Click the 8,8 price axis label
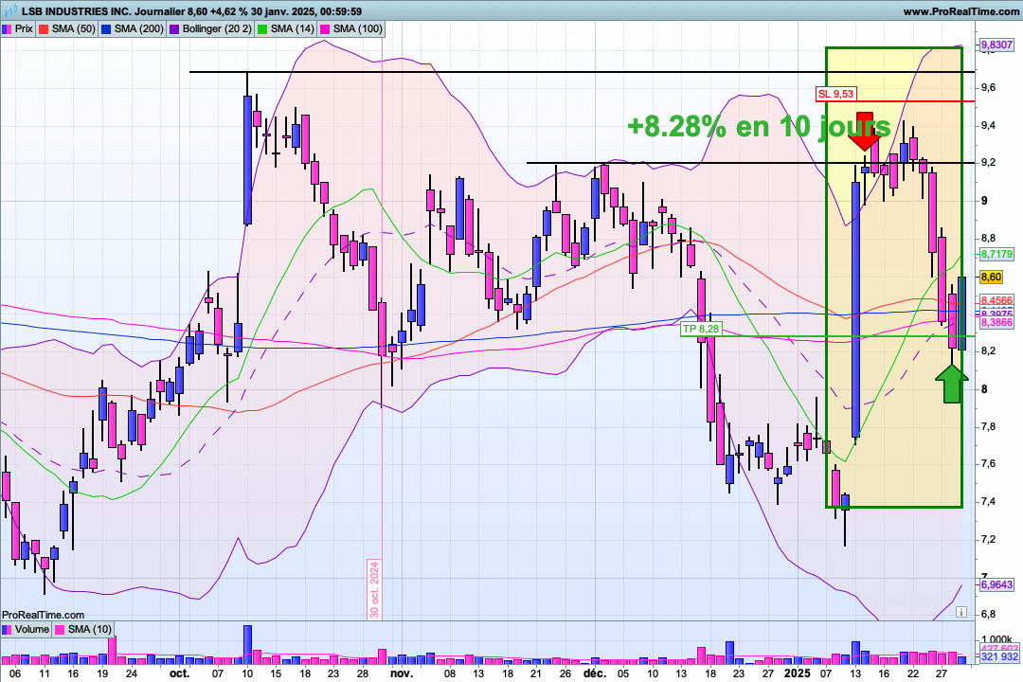 [x=988, y=238]
